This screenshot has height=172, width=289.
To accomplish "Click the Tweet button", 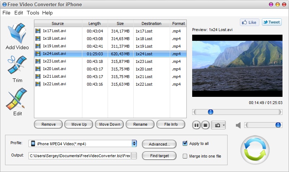I will [x=272, y=22].
